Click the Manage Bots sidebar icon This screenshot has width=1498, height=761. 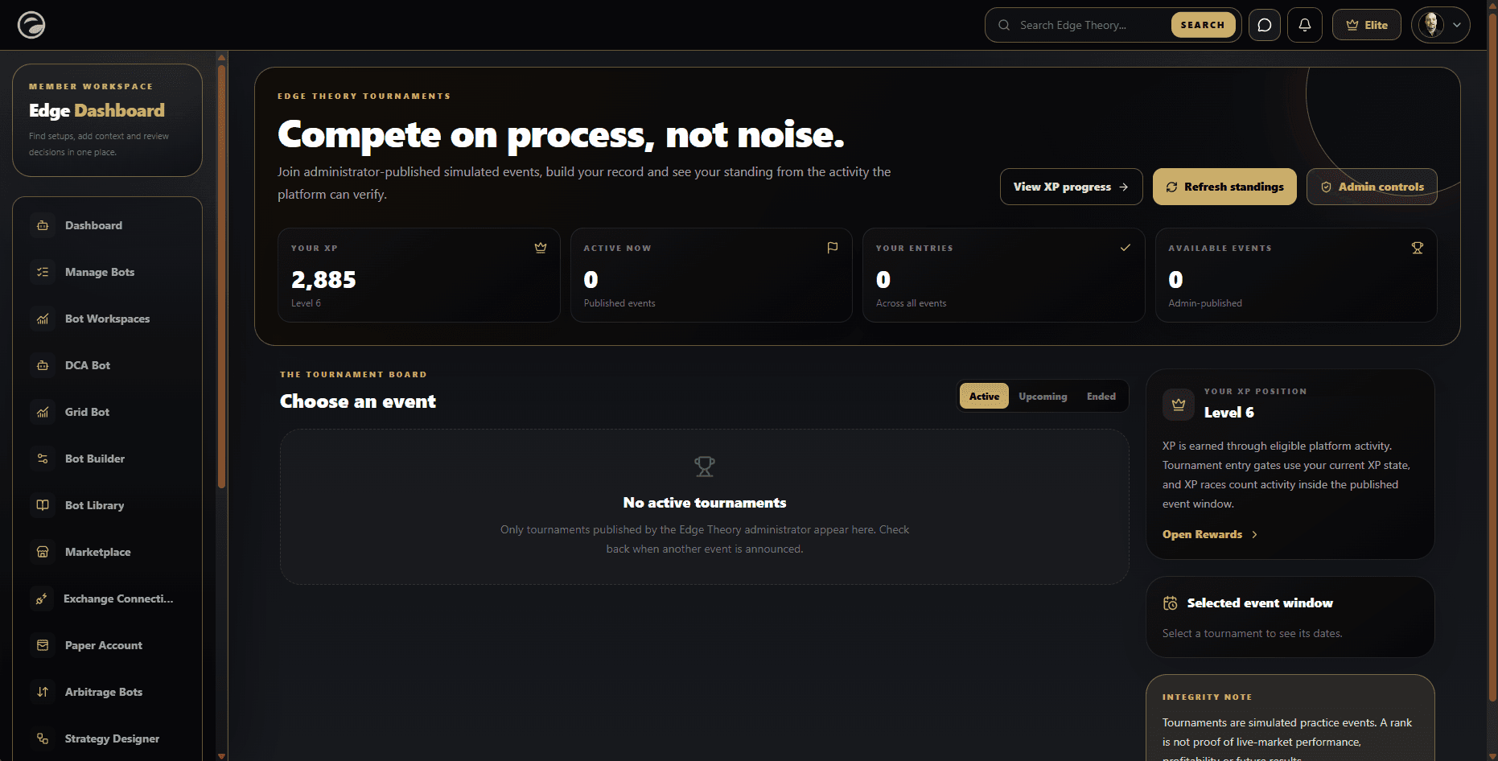[x=43, y=272]
